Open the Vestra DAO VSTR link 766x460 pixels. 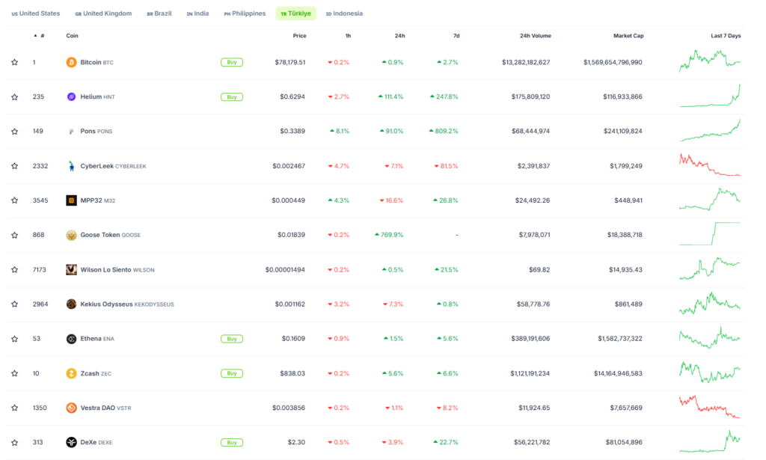(106, 408)
